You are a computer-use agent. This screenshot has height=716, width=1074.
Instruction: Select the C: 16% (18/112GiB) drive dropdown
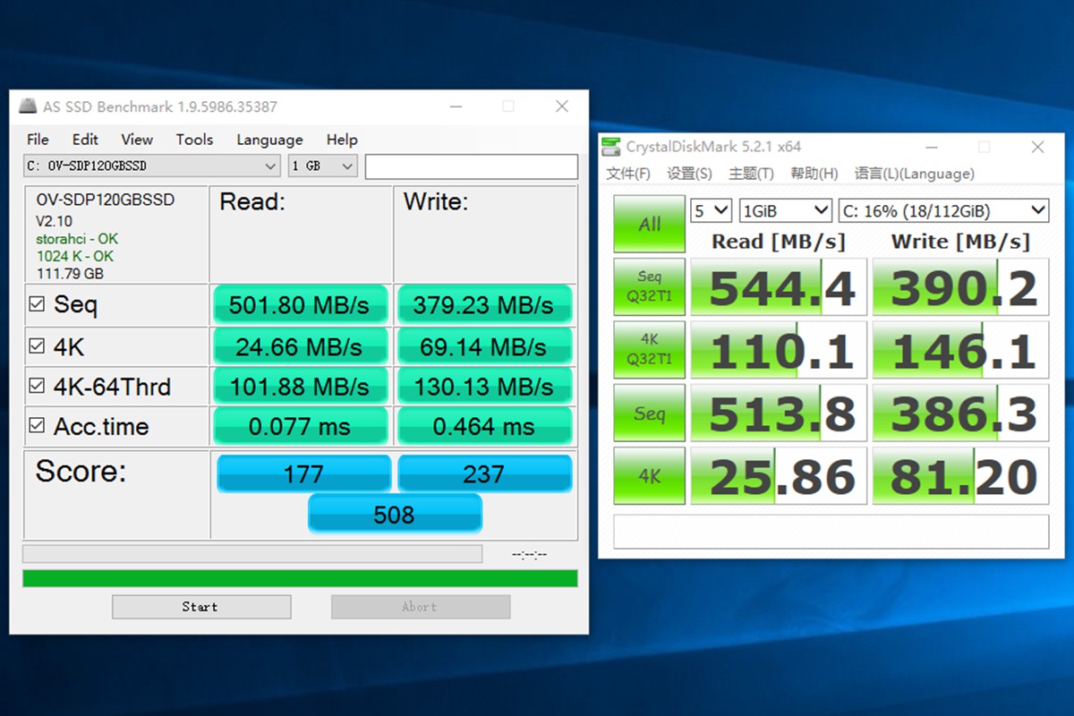[943, 211]
